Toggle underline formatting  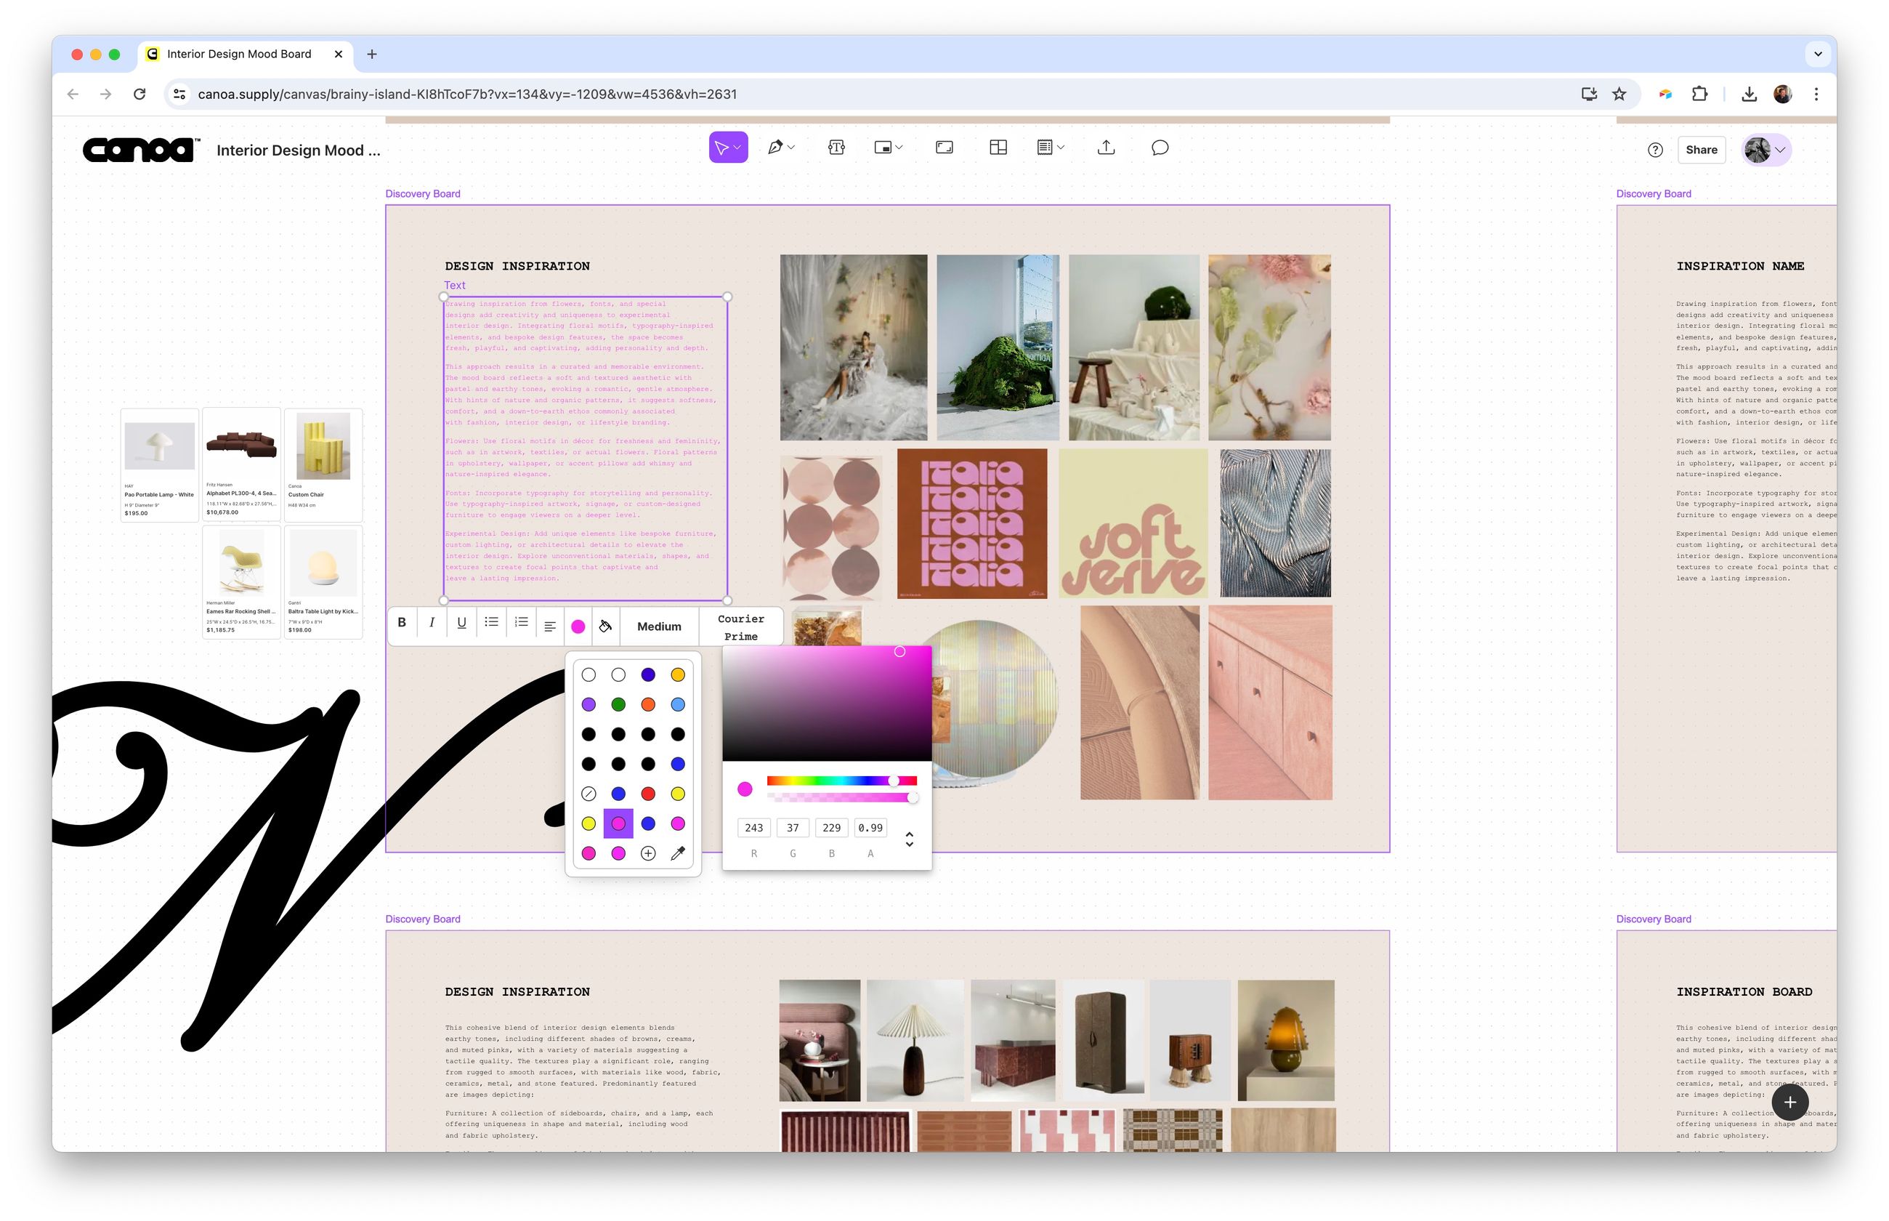(x=461, y=623)
